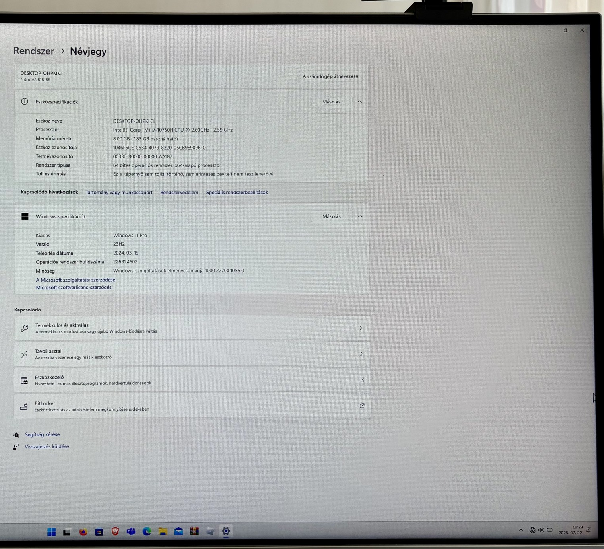Image resolution: width=604 pixels, height=549 pixels.
Task: Expand Termékkulcs és aktiválás chevron
Action: click(361, 328)
